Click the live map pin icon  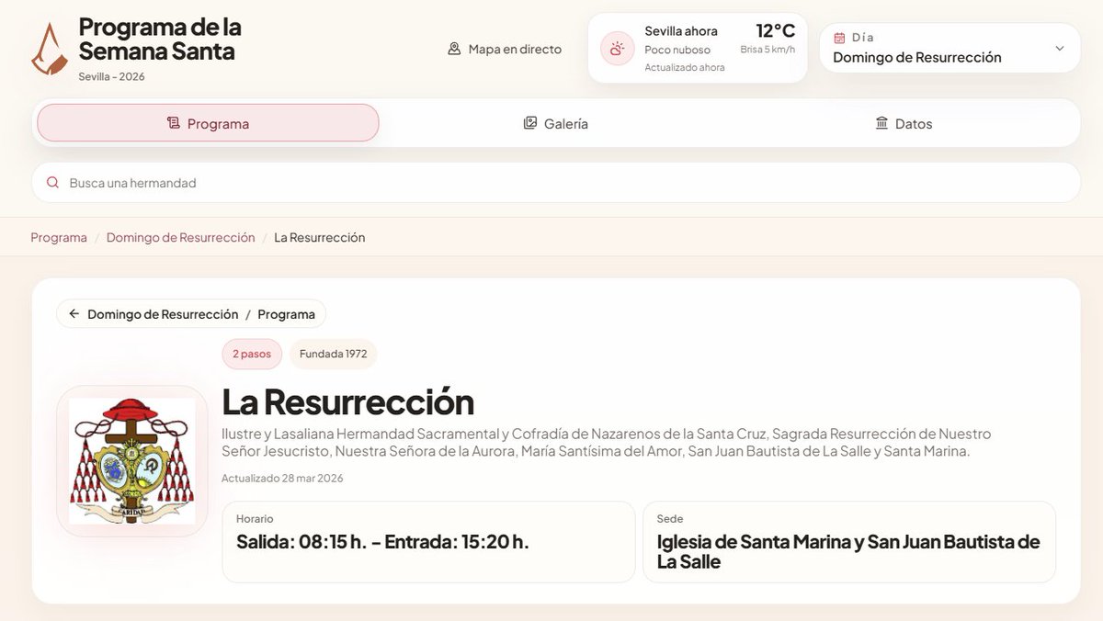click(x=454, y=49)
